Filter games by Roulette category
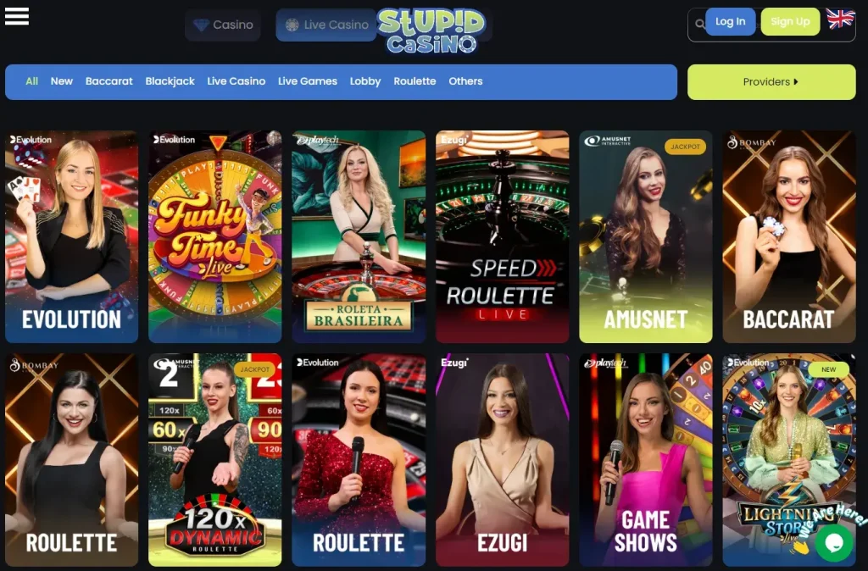 click(415, 81)
